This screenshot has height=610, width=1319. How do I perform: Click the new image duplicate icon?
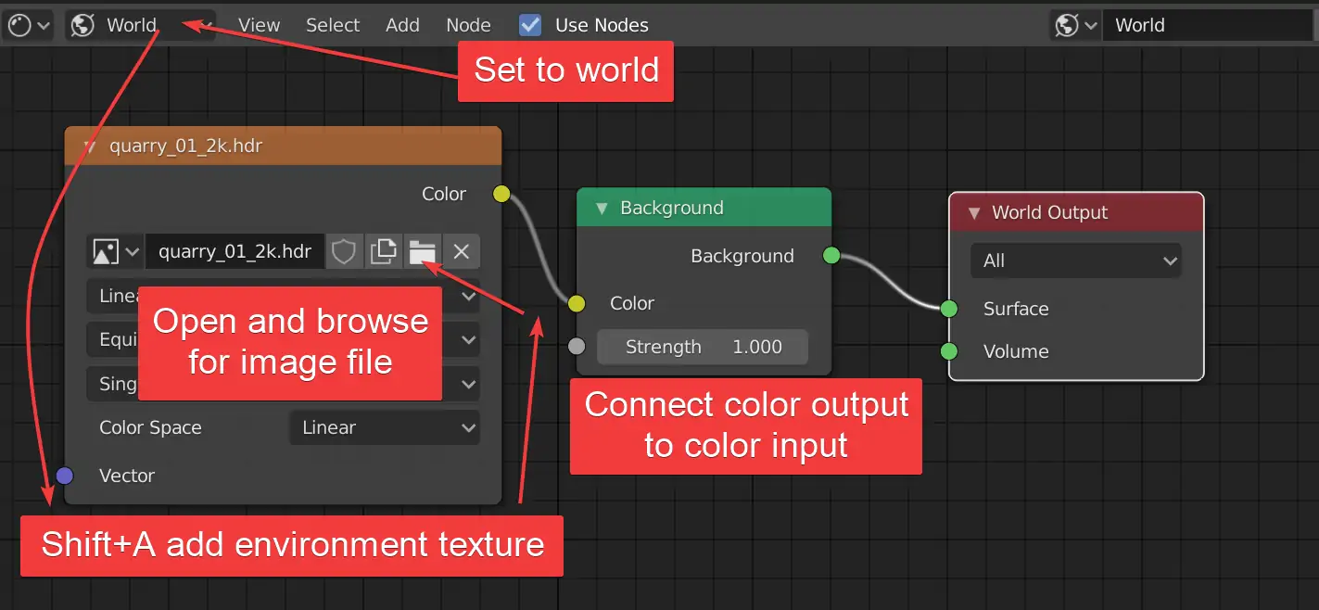point(383,251)
